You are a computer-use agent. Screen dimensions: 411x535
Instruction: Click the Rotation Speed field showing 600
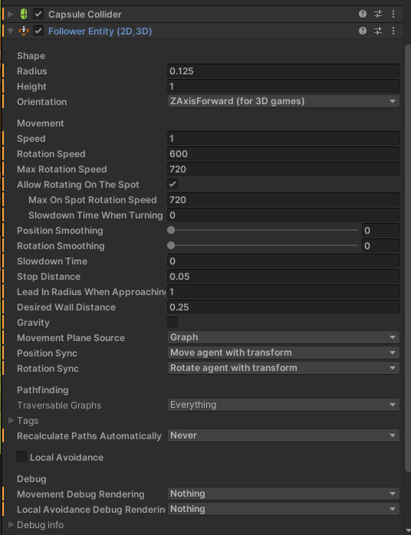click(284, 153)
